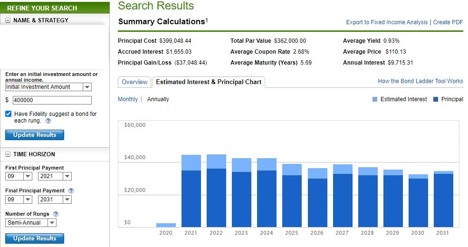Screen dimensions: 468x247
Task: Click help icon next to Final Principal Payment
Action: click(71, 190)
